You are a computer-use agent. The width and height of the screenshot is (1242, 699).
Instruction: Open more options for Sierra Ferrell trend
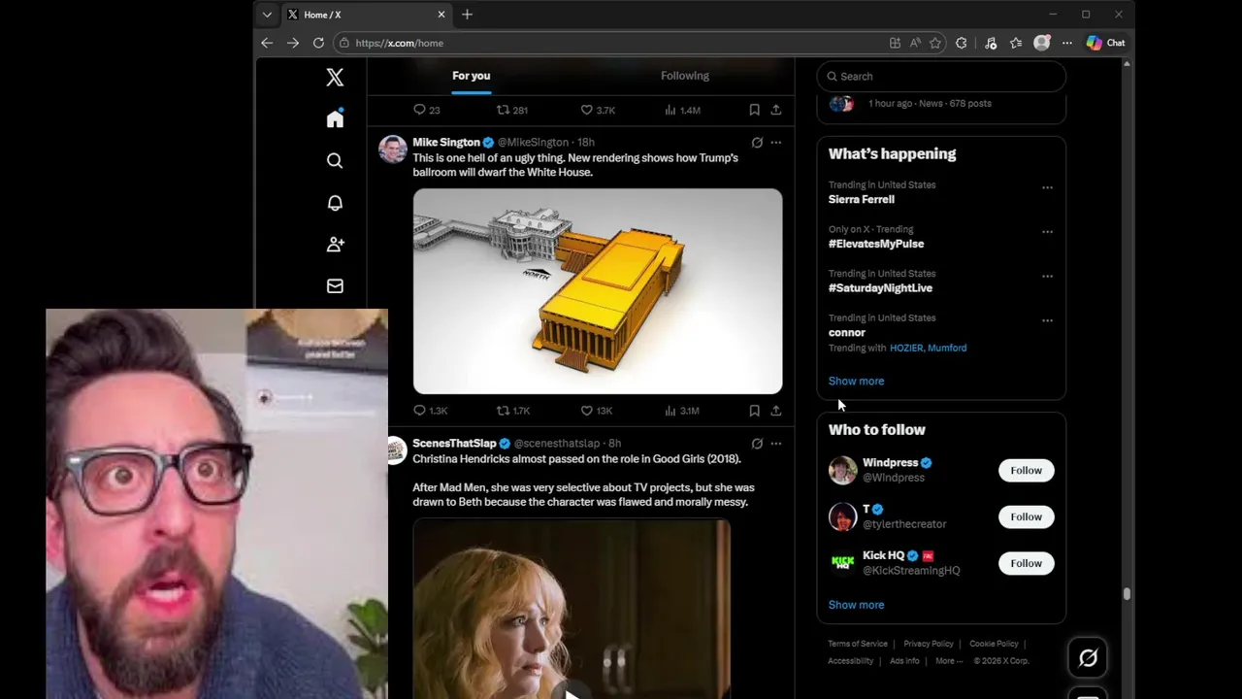coord(1047,187)
